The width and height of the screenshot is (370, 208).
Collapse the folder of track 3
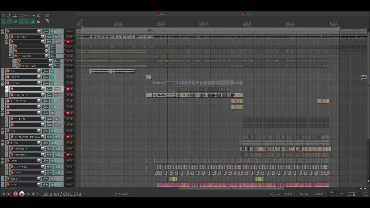(x=6, y=40)
